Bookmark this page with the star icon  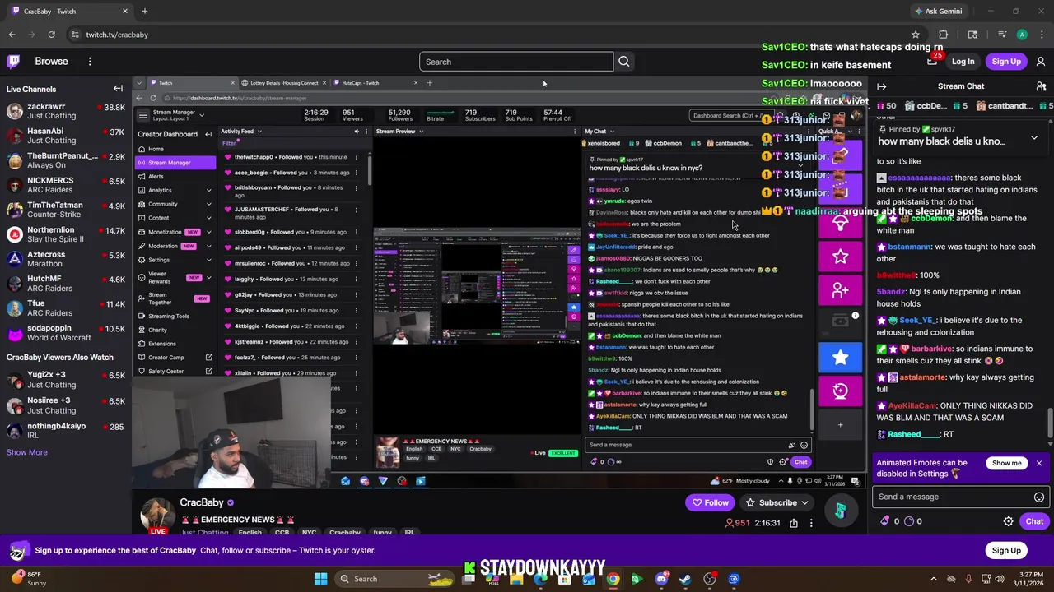point(915,35)
